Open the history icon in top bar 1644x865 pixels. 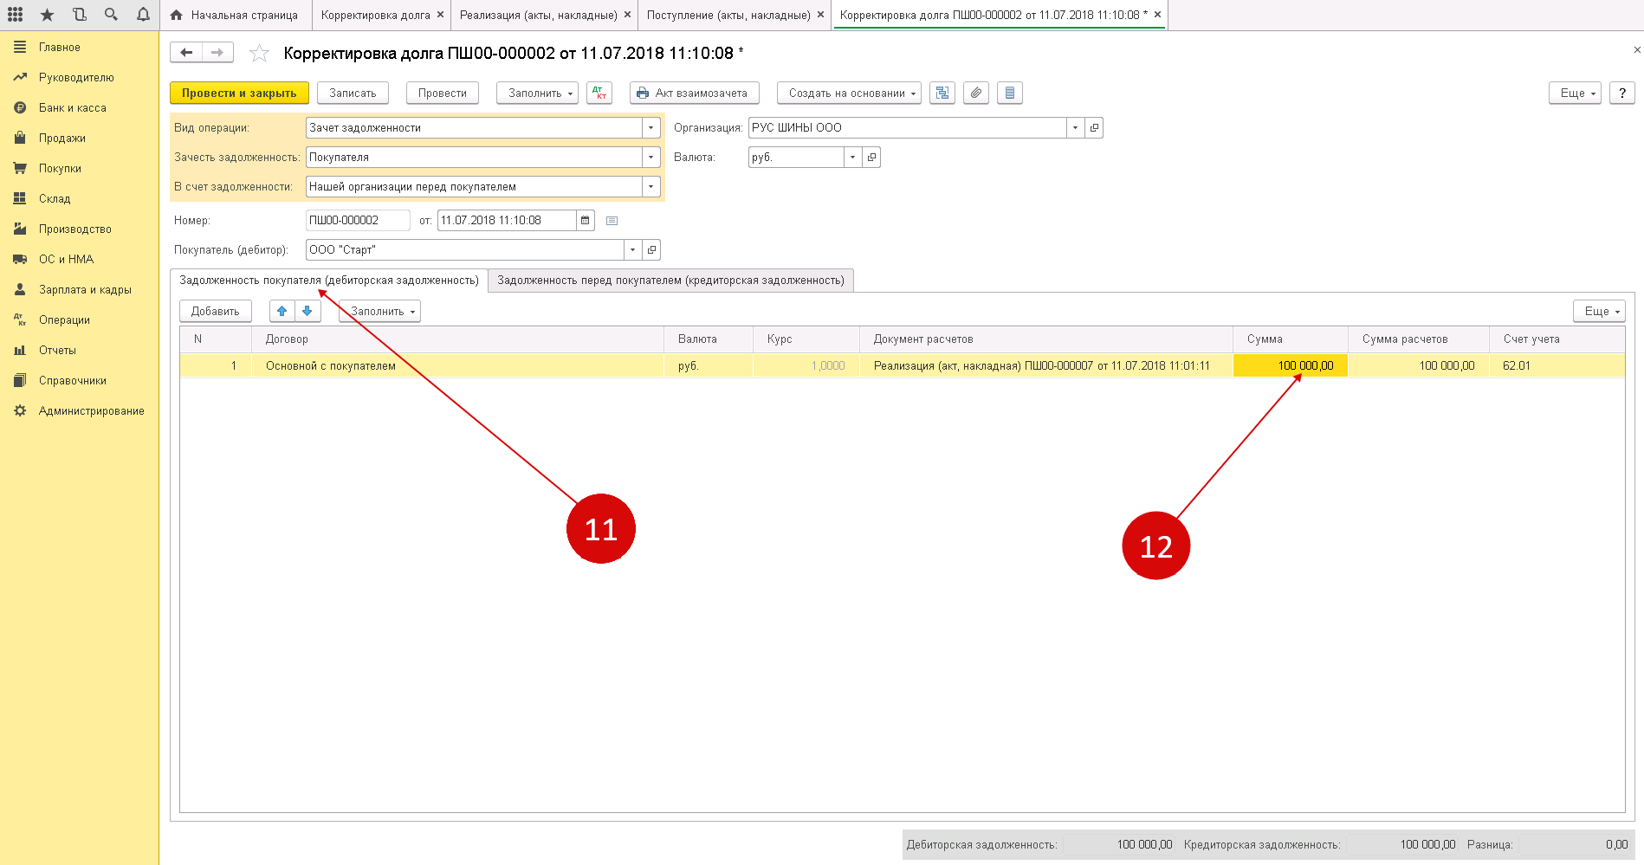click(79, 15)
